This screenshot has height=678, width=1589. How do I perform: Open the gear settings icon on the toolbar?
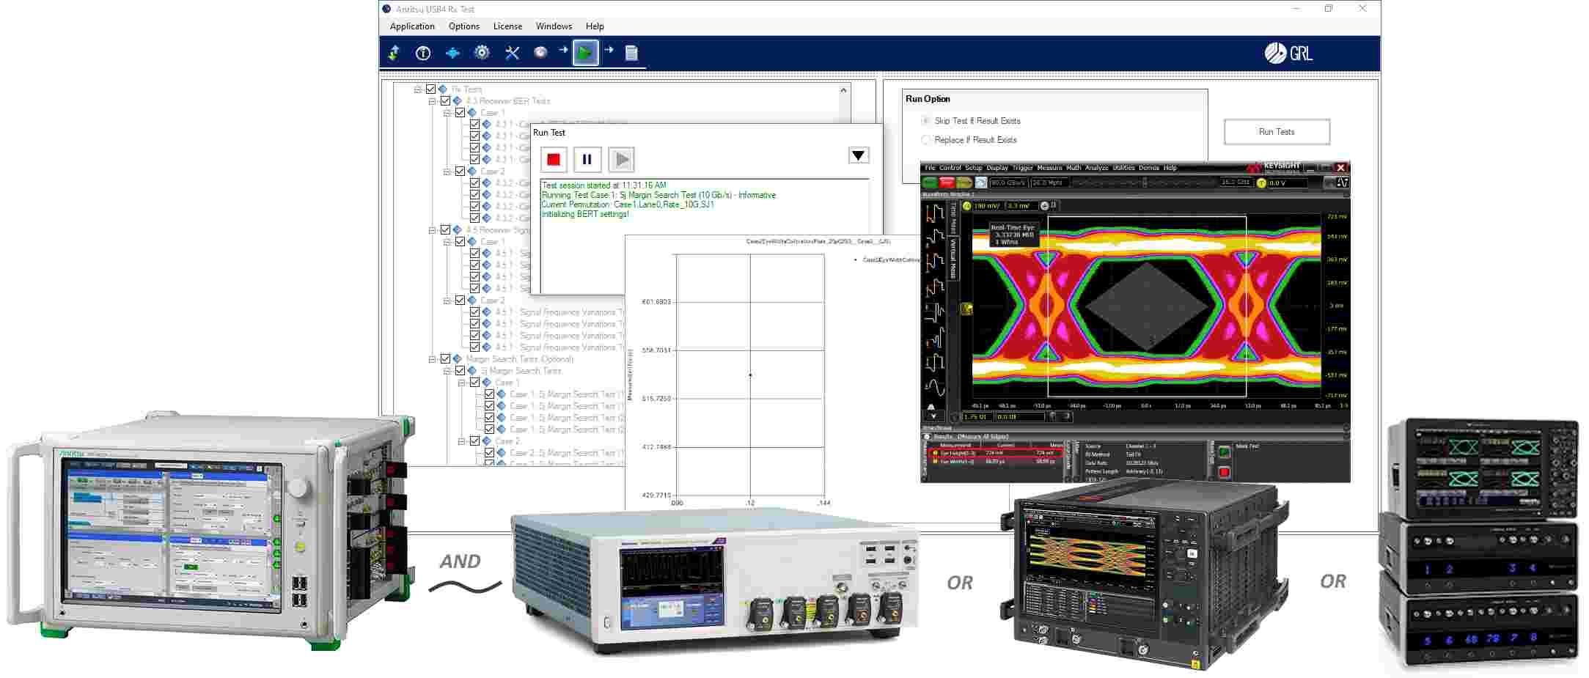tap(481, 53)
